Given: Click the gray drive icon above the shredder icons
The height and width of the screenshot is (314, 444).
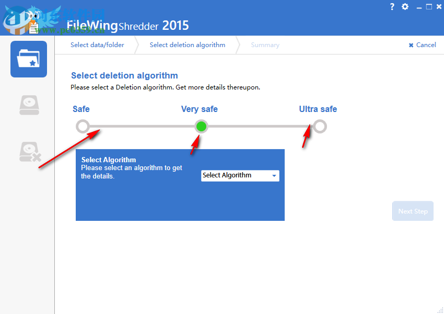Looking at the screenshot, I should pyautogui.click(x=28, y=105).
